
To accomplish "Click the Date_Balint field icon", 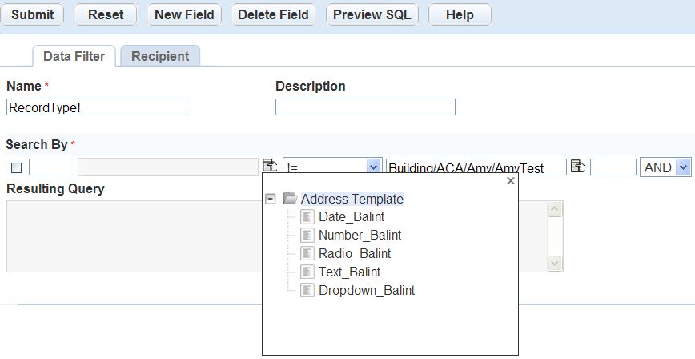I will [x=307, y=217].
